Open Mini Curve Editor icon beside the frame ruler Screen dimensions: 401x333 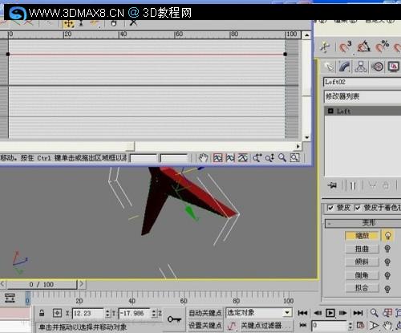(x=10, y=298)
